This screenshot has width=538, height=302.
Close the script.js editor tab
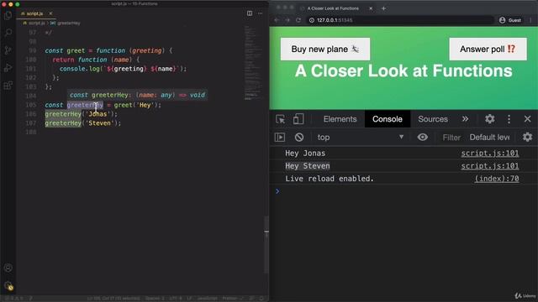tap(50, 13)
